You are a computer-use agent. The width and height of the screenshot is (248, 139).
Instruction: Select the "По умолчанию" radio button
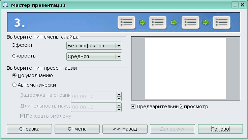(14, 75)
